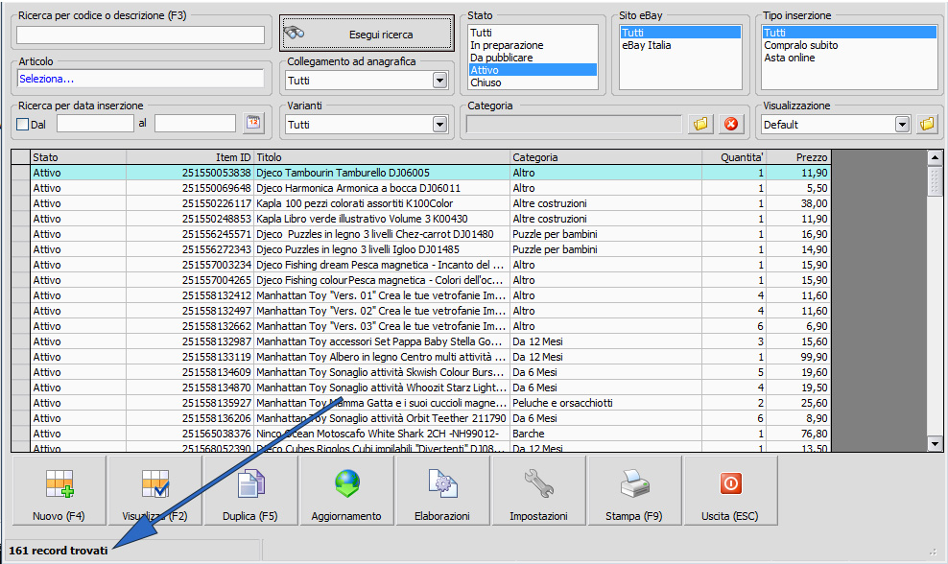Click the Duplica (F5) icon button

250,490
